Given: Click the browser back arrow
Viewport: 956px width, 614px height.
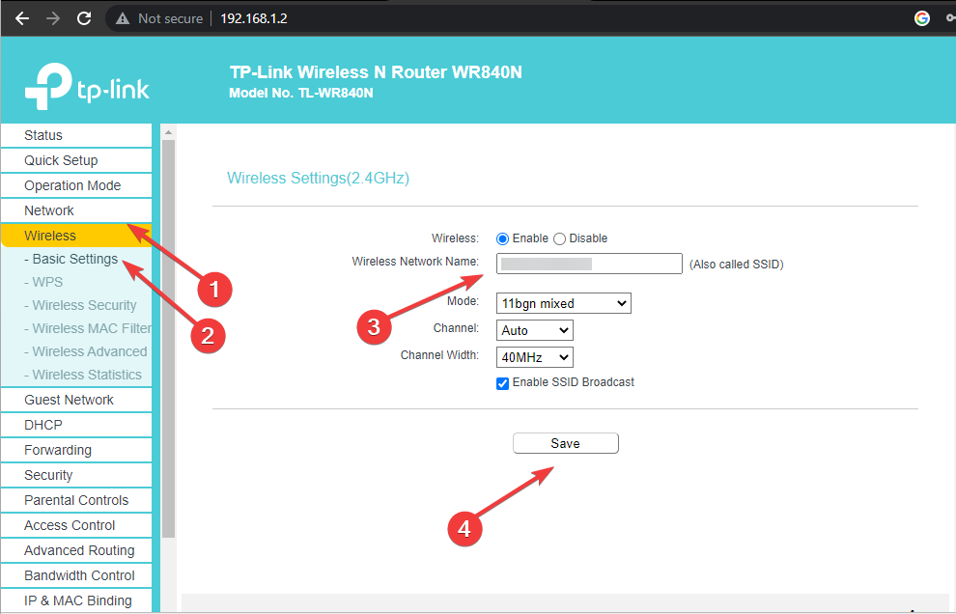Looking at the screenshot, I should [22, 18].
